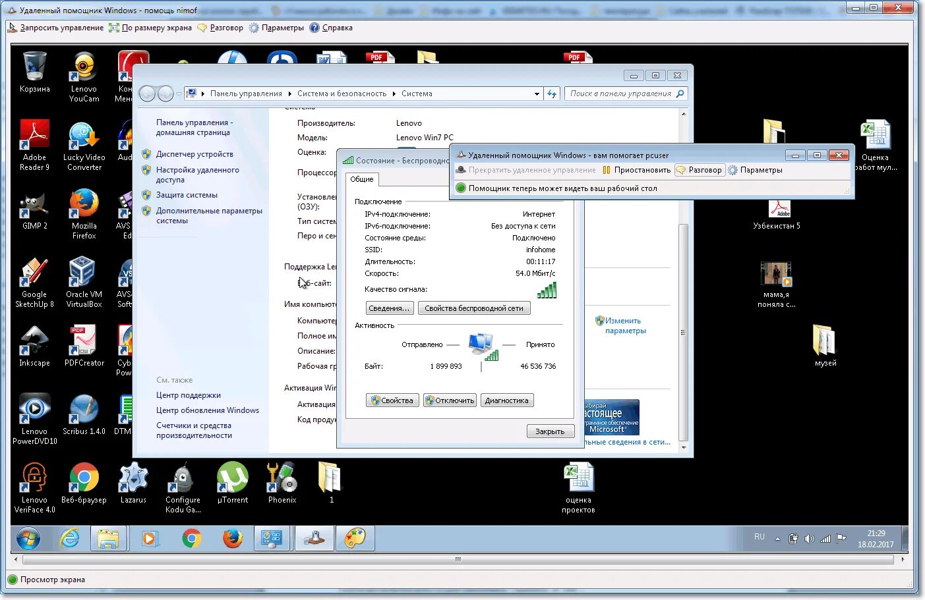Open Internet Explorer from the taskbar
This screenshot has height=600, width=925.
pyautogui.click(x=69, y=538)
